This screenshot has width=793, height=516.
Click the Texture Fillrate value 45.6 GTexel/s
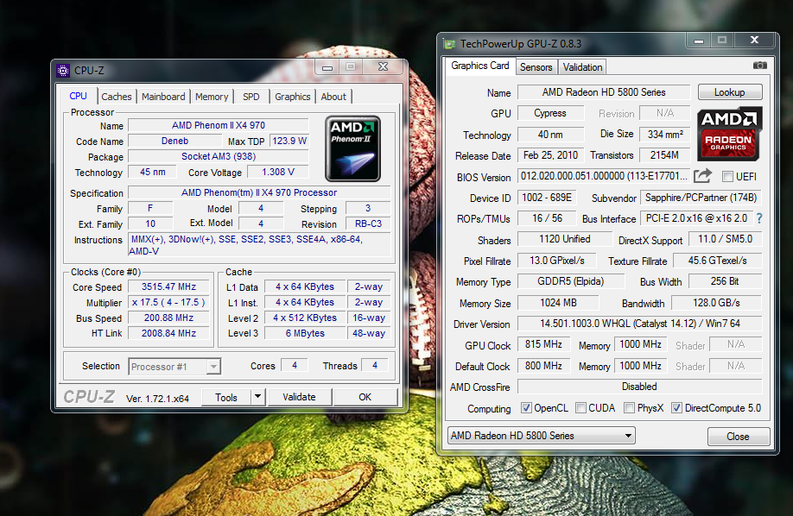point(717,261)
